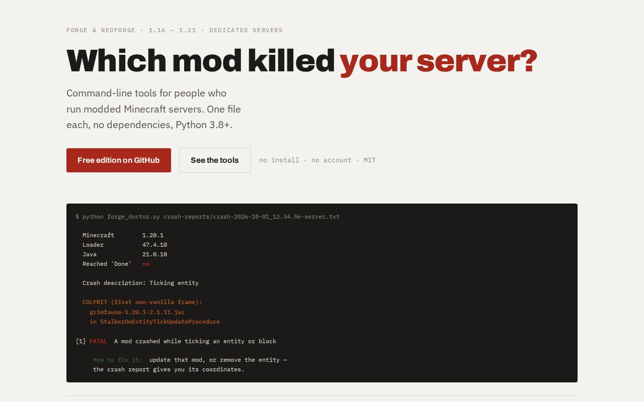Click the 'Which mod killed' headline text
The width and height of the screenshot is (644, 402).
point(201,61)
